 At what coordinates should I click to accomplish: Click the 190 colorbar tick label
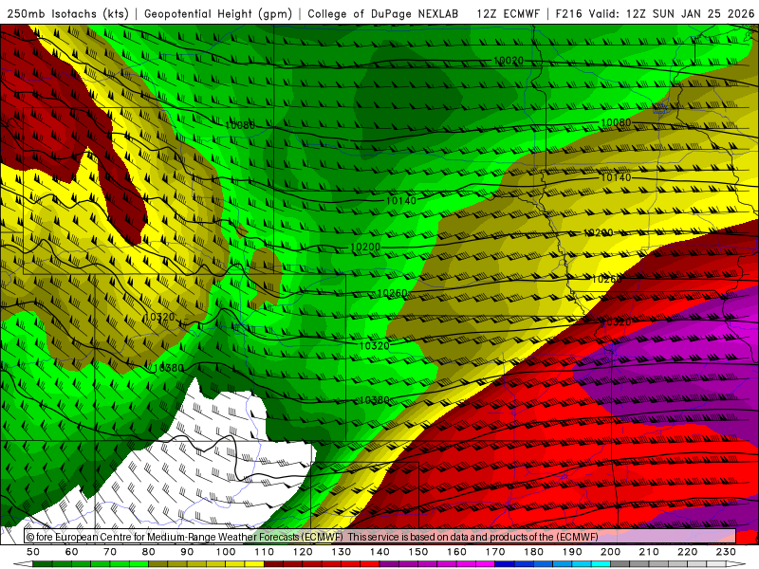tap(572, 552)
